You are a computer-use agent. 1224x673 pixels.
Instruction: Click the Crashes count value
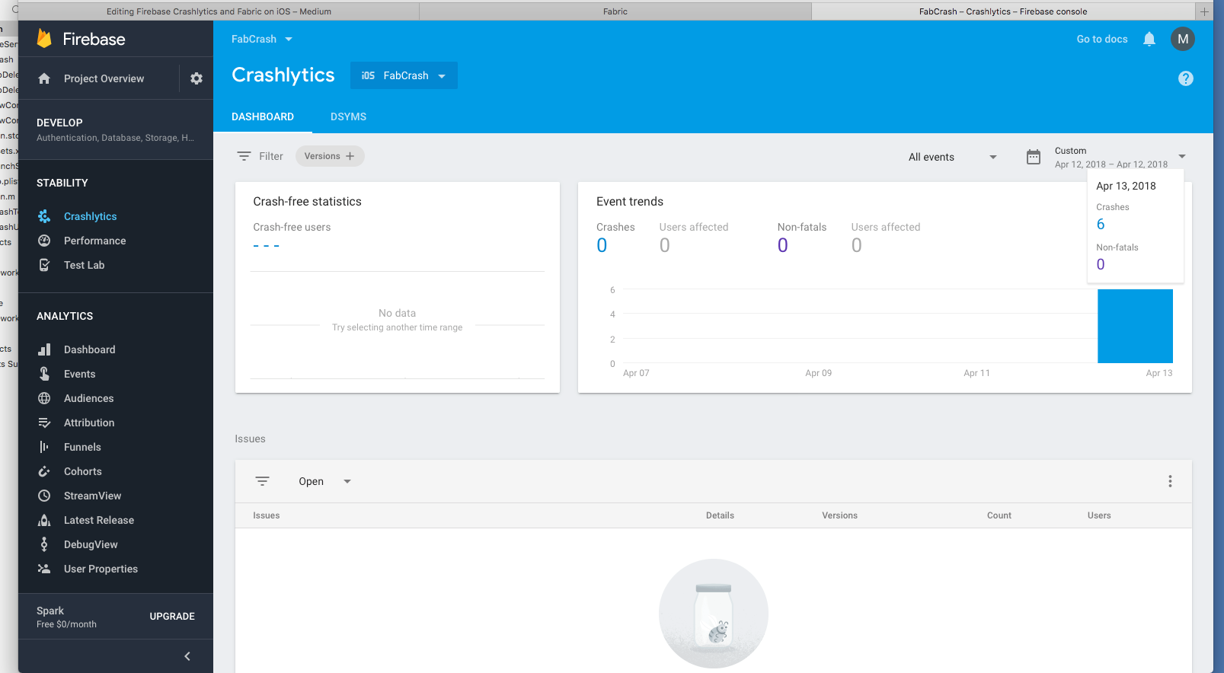click(602, 245)
